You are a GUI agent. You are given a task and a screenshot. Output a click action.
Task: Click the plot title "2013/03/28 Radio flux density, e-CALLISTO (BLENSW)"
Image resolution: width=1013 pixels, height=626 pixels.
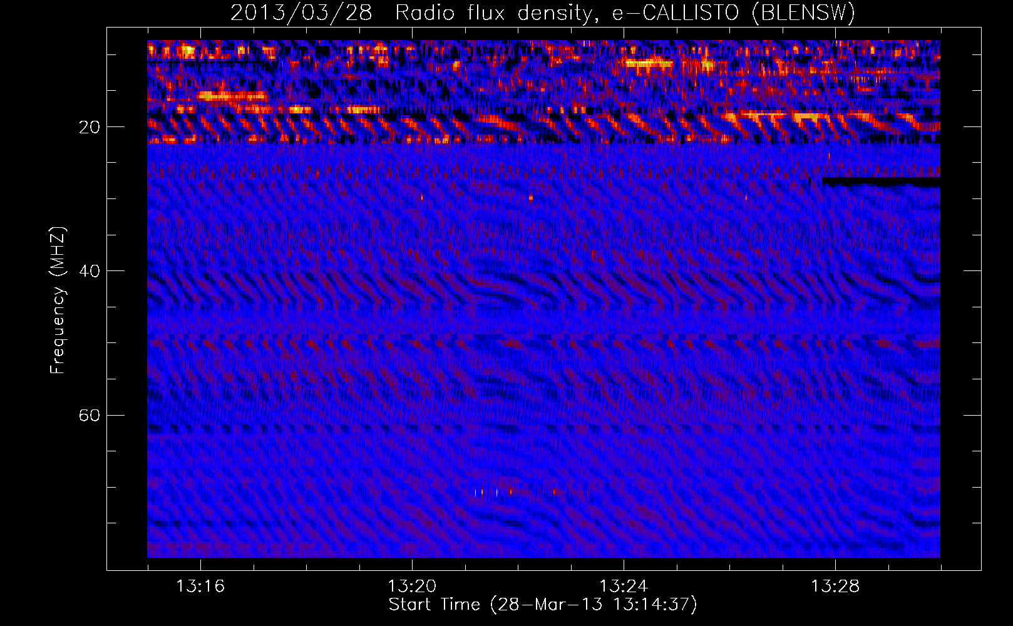[542, 13]
